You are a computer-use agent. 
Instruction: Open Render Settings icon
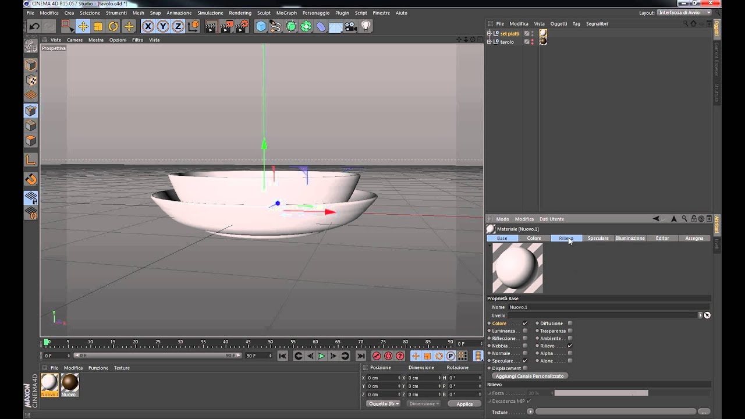coord(243,26)
